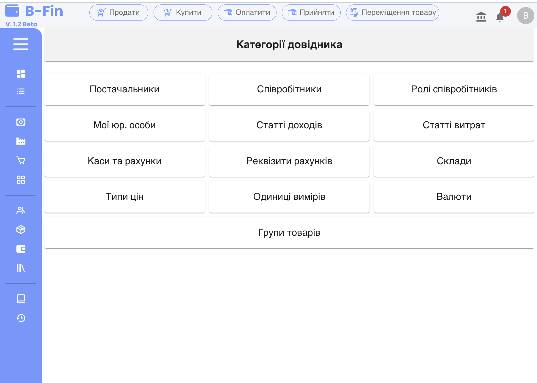This screenshot has width=537, height=383.
Task: Open the Статті витрат category
Action: (454, 125)
